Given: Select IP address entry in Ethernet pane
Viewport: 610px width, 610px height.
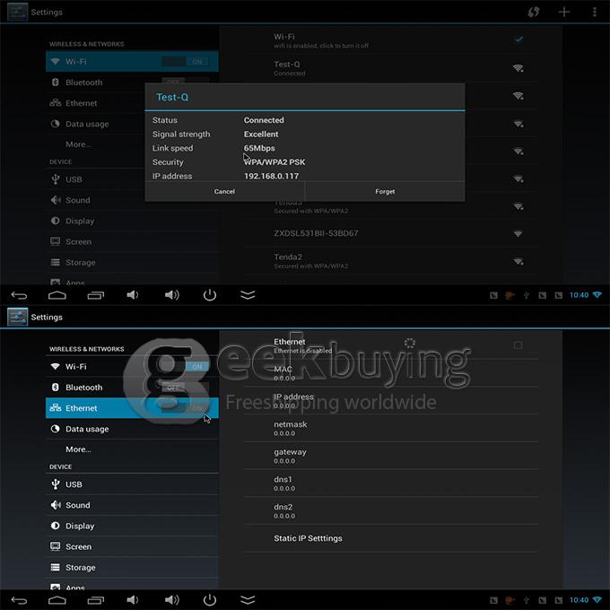Looking at the screenshot, I should coord(391,401).
